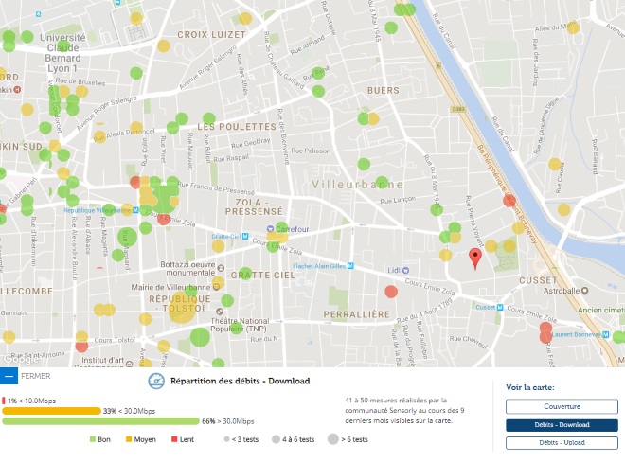Screen dimensions: 625x463
Task: Click the Lidl store icon
Action: (406, 270)
